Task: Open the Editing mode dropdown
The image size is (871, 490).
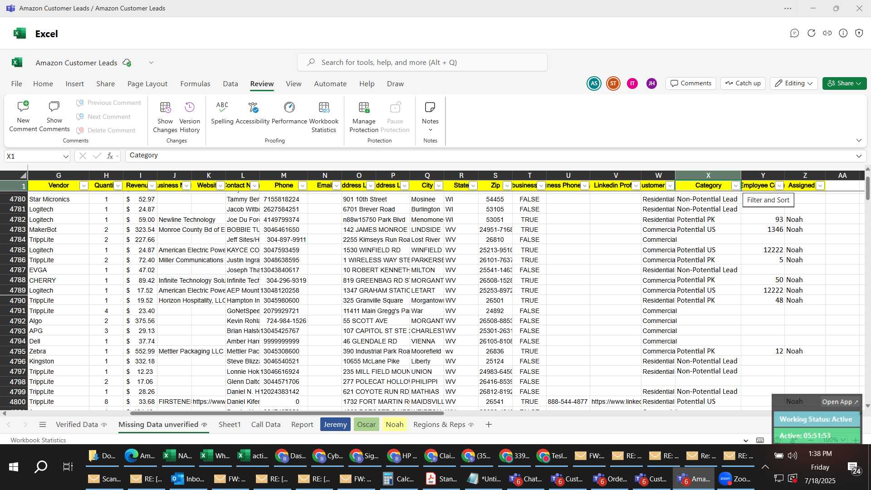Action: click(793, 83)
